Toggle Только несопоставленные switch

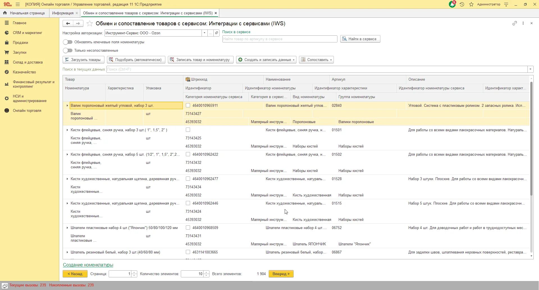coord(68,50)
